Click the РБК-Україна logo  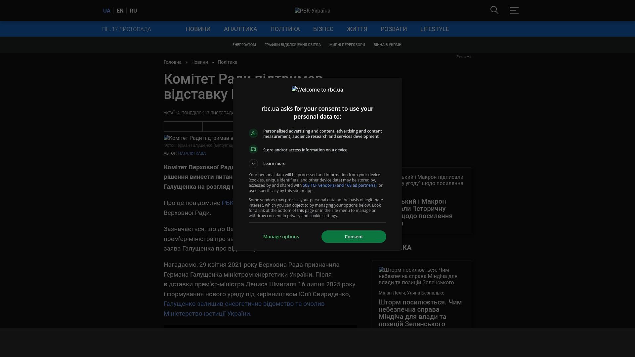click(312, 11)
